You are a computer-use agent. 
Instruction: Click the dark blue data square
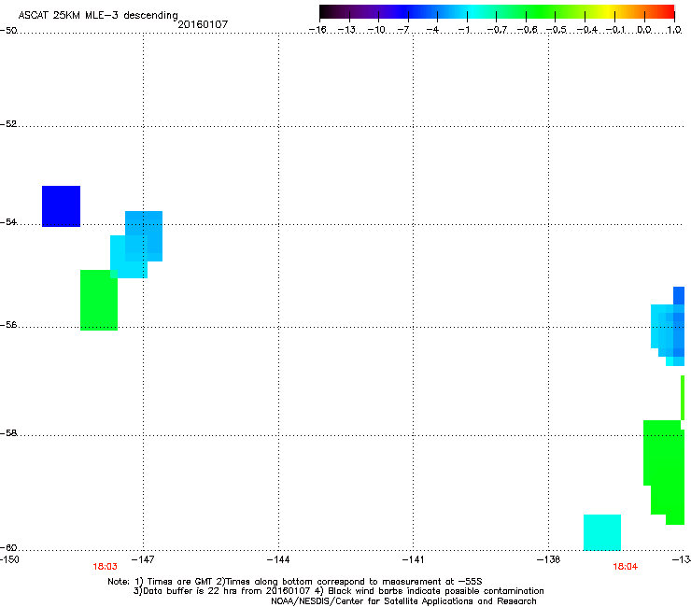(x=62, y=206)
